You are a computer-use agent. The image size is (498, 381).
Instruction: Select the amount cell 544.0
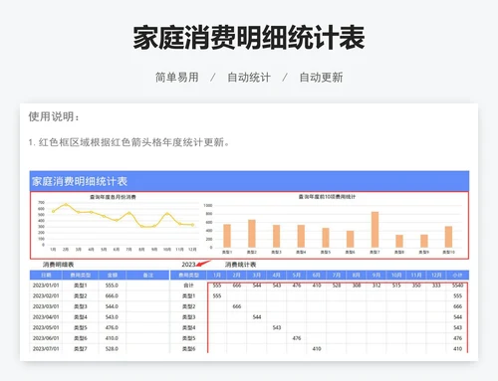(112, 306)
